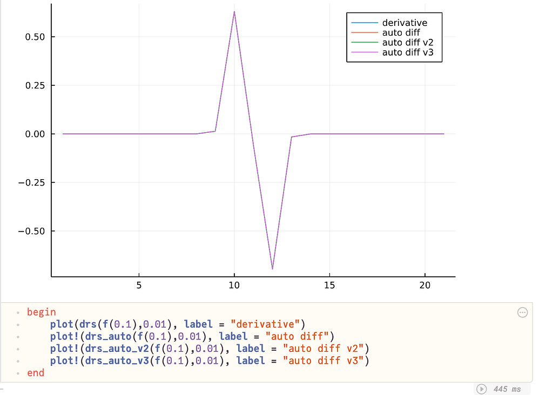Click the legend box on the plot
This screenshot has width=553, height=395.
click(394, 37)
